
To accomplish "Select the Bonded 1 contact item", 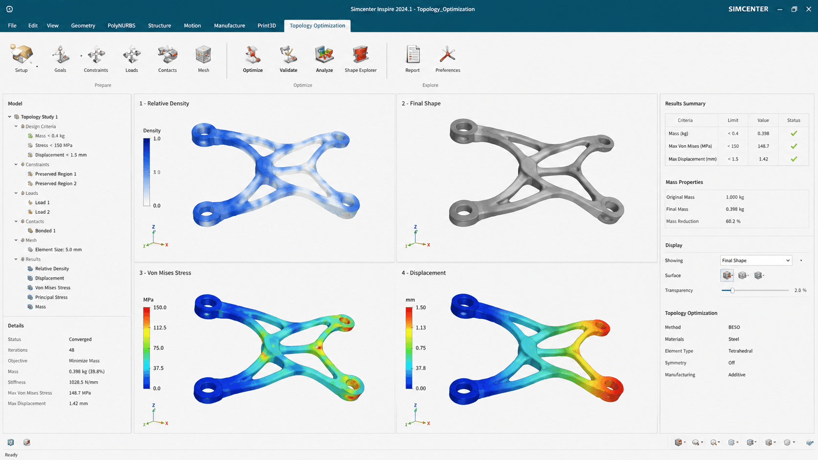I will point(45,231).
